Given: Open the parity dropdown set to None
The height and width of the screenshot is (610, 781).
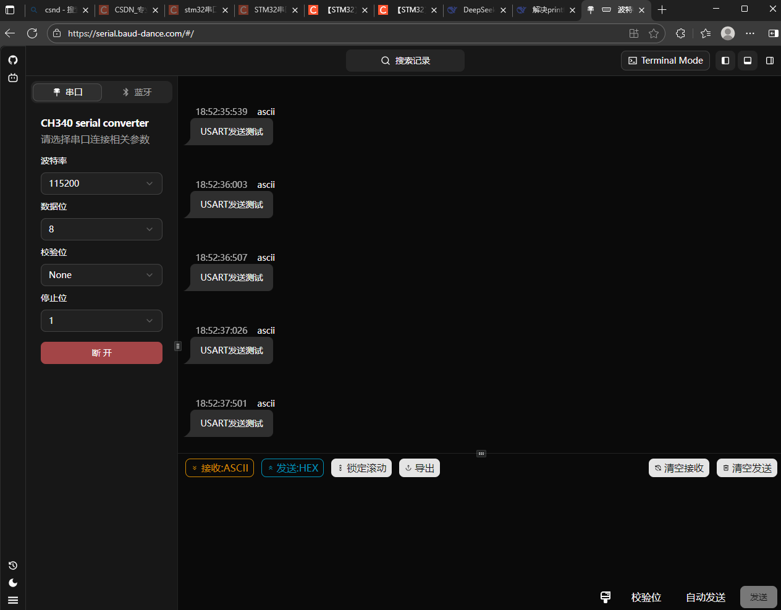Looking at the screenshot, I should tap(101, 275).
